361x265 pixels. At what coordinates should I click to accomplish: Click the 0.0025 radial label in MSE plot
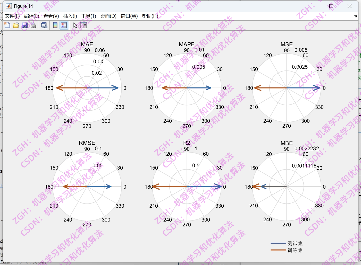pyautogui.click(x=300, y=67)
